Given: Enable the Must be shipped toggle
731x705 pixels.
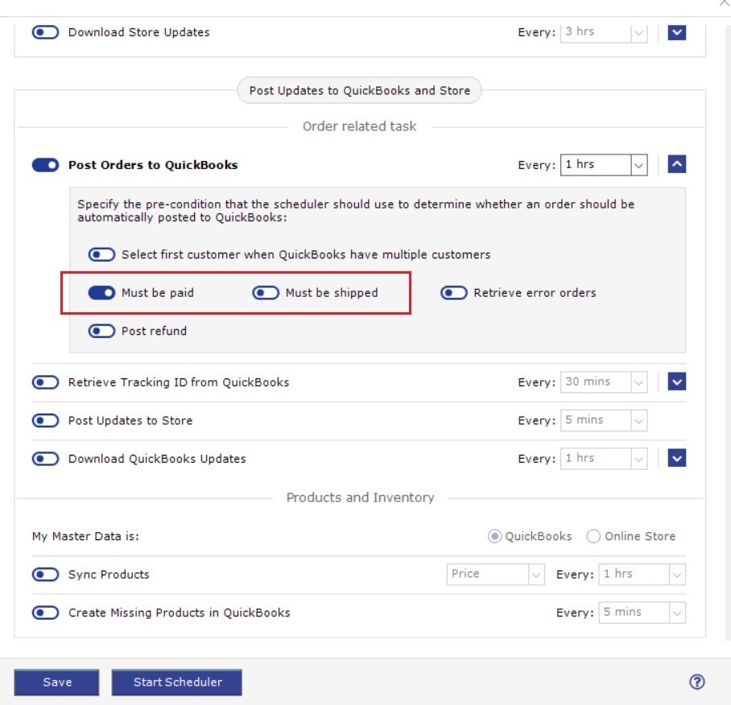Looking at the screenshot, I should [x=266, y=293].
